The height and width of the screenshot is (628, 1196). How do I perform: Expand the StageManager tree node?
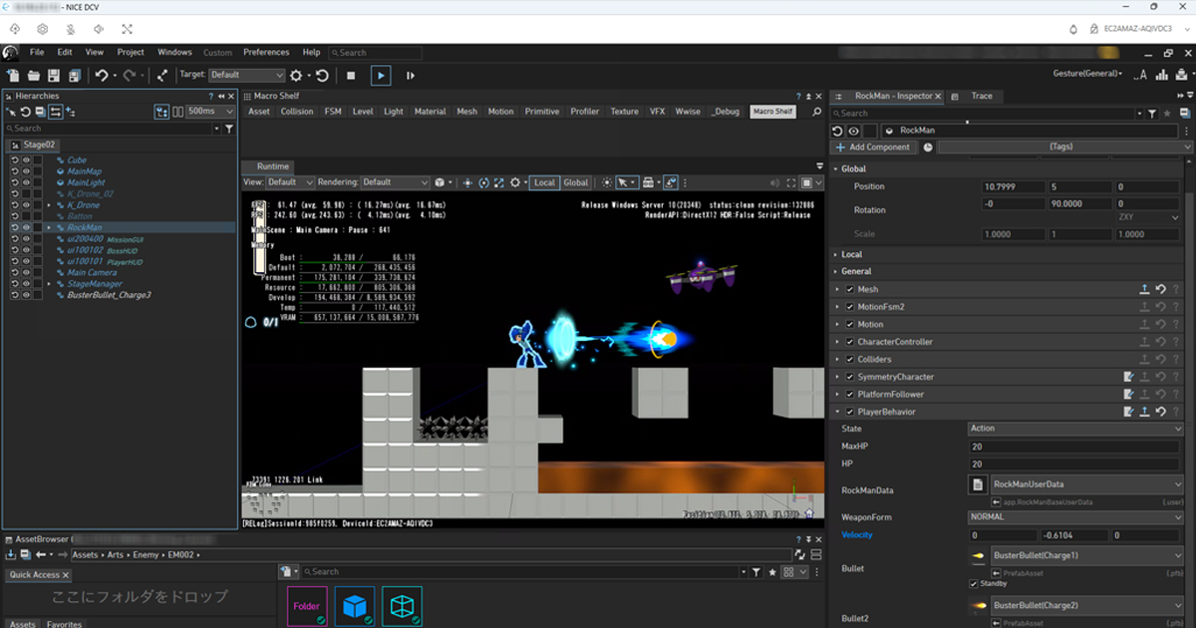(x=49, y=284)
